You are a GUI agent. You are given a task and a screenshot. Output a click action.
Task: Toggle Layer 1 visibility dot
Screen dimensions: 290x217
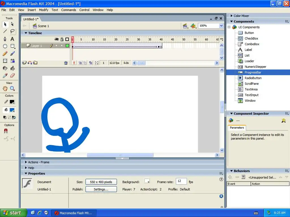tap(56, 45)
